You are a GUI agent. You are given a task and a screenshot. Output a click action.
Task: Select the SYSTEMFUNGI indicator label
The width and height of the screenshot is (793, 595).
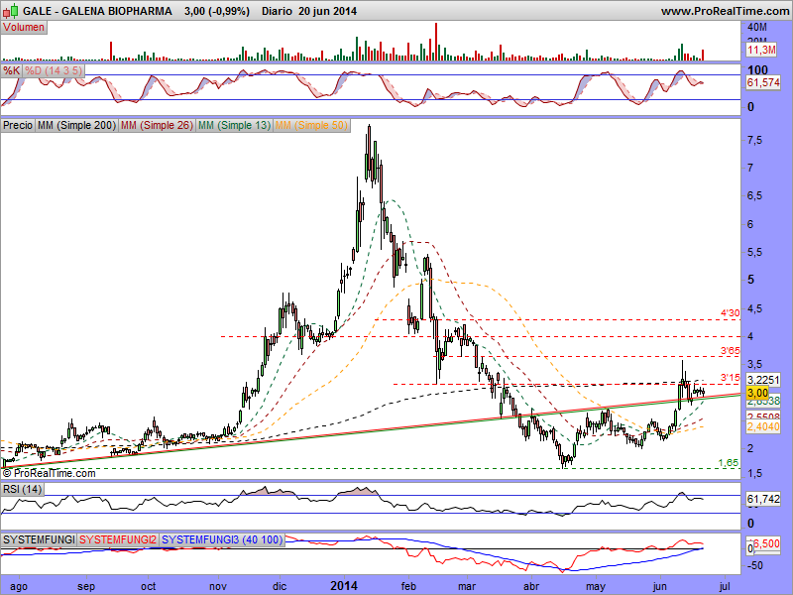(x=39, y=539)
